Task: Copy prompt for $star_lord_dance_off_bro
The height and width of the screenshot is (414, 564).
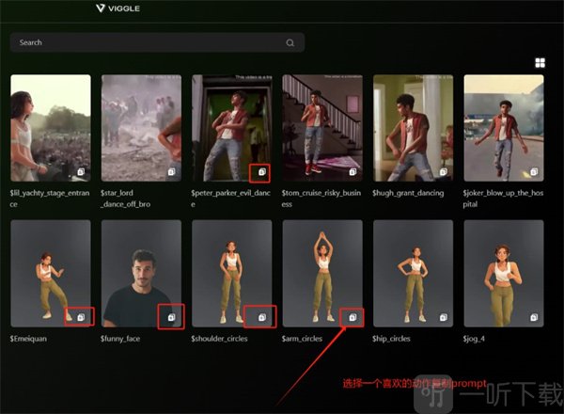Action: pos(172,172)
